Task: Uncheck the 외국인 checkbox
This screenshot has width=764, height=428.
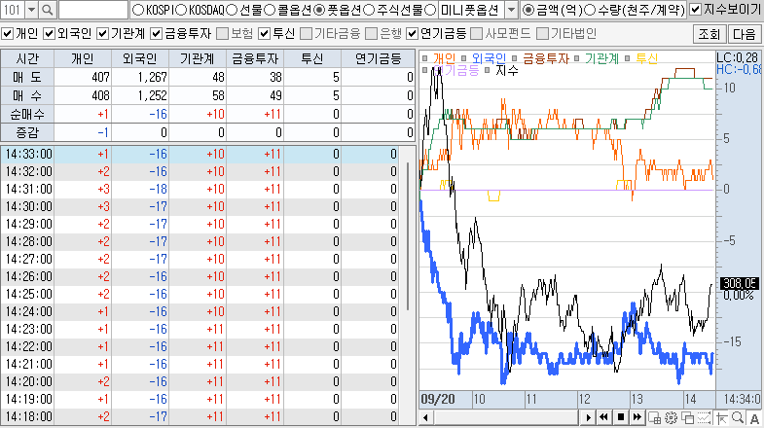Action: [50, 33]
